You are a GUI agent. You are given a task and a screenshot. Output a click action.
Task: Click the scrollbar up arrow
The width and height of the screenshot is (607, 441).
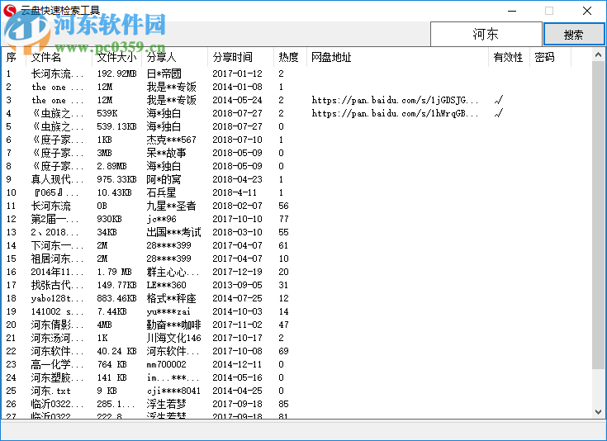[598, 55]
